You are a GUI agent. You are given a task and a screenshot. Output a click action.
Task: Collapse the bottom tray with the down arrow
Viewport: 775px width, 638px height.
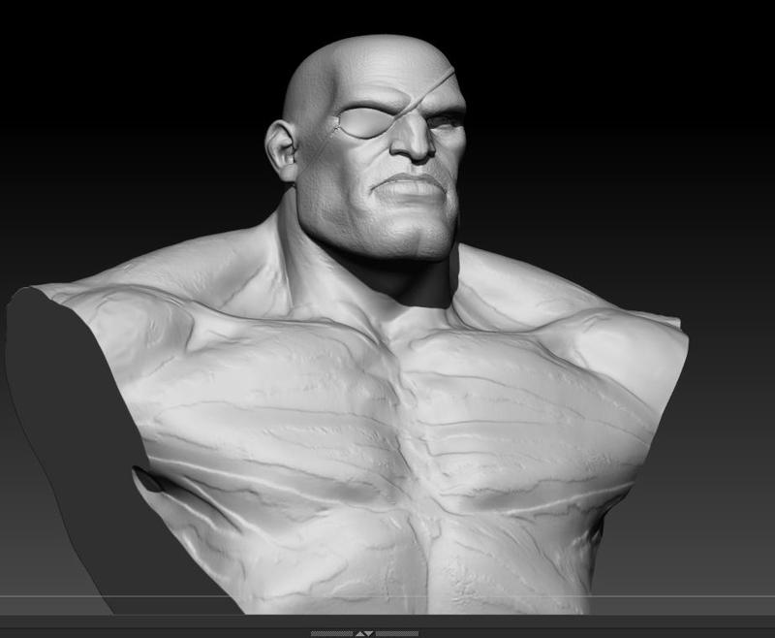point(372,632)
